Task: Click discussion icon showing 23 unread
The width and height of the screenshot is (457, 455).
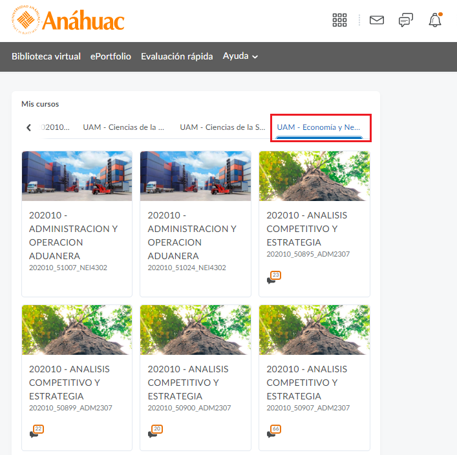Action: (x=273, y=278)
